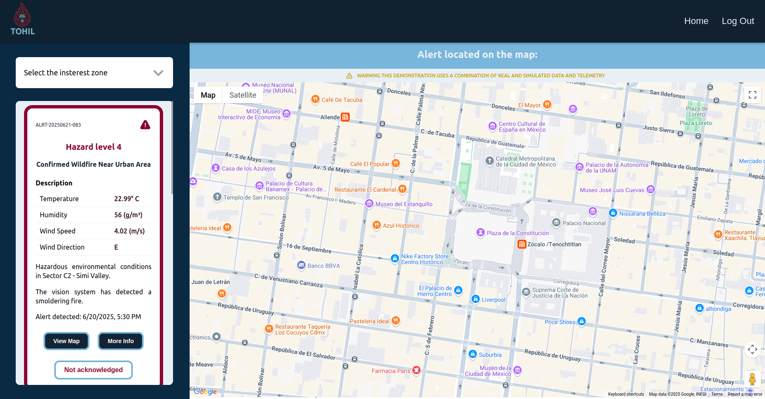Click the alhondiga shopping pin
Image resolution: width=765 pixels, height=399 pixels.
tap(700, 308)
